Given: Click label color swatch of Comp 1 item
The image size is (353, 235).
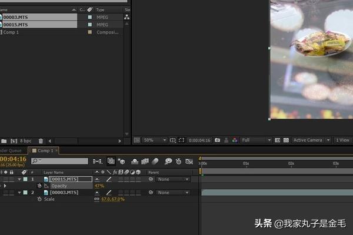Looking at the screenshot, I should tap(90, 32).
